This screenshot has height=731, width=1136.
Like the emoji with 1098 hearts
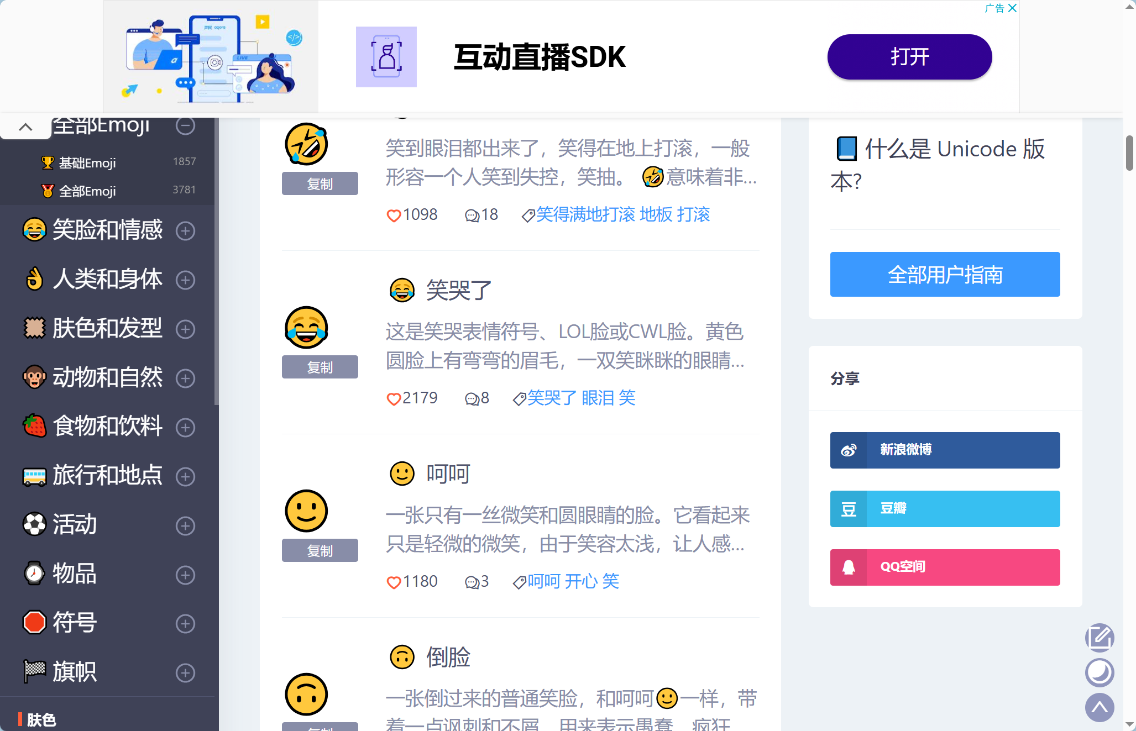[394, 215]
